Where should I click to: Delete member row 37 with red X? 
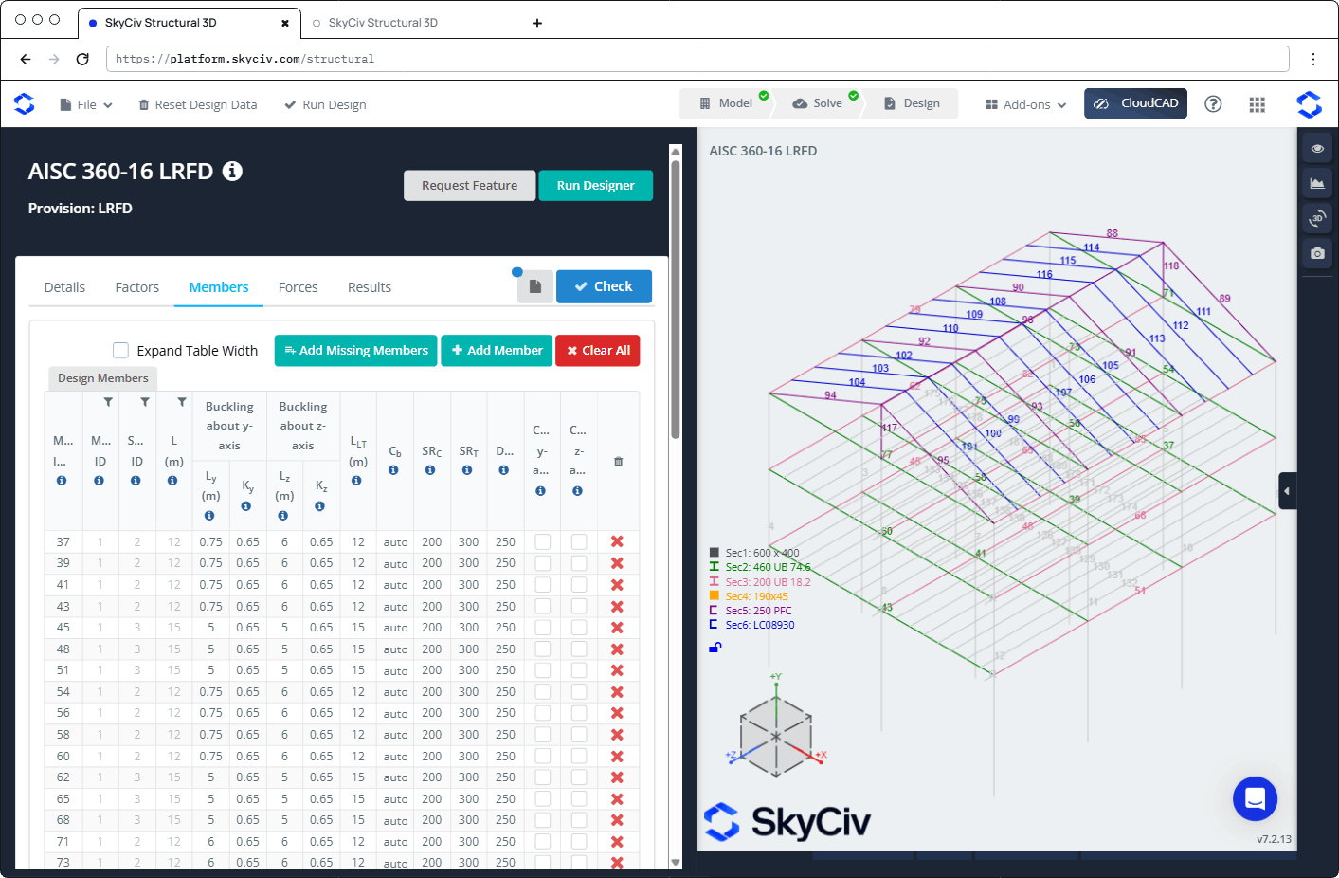click(617, 541)
